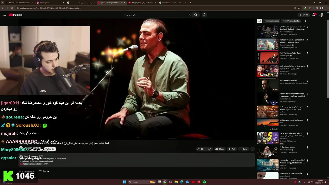Screen dimensions: 329x185
Task: Share the zero degree latitude video
Action: click(x=220, y=149)
